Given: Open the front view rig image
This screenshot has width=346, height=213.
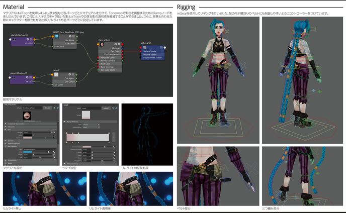Looking at the screenshot, I should click(218, 80).
